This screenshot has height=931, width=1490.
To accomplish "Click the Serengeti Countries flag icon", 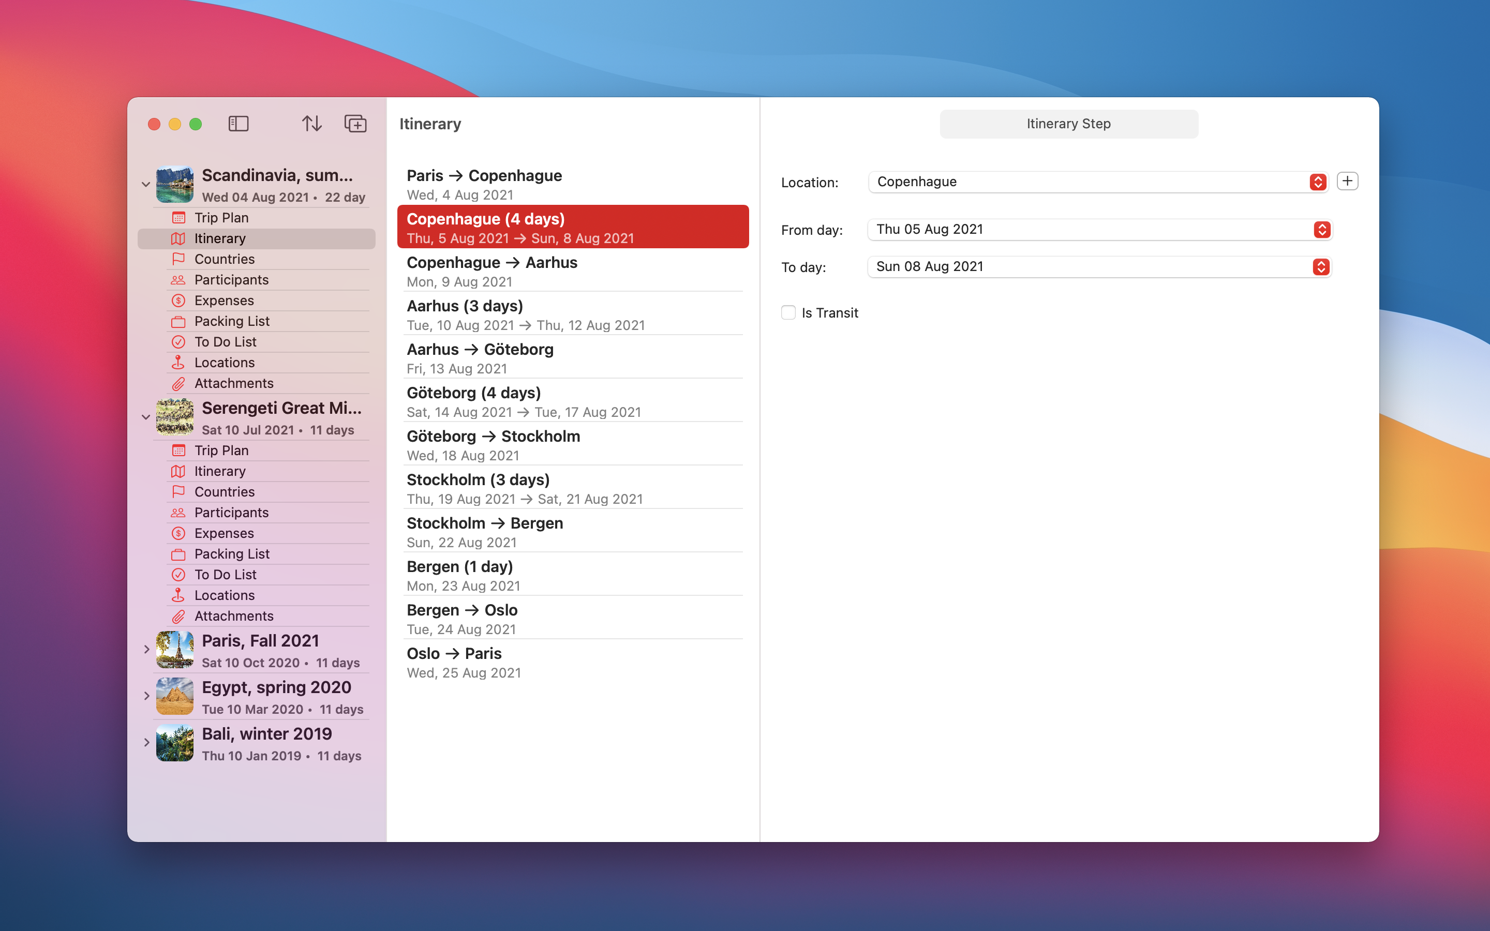I will point(178,492).
